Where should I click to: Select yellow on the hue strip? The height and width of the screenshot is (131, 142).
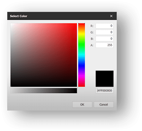[81, 34]
